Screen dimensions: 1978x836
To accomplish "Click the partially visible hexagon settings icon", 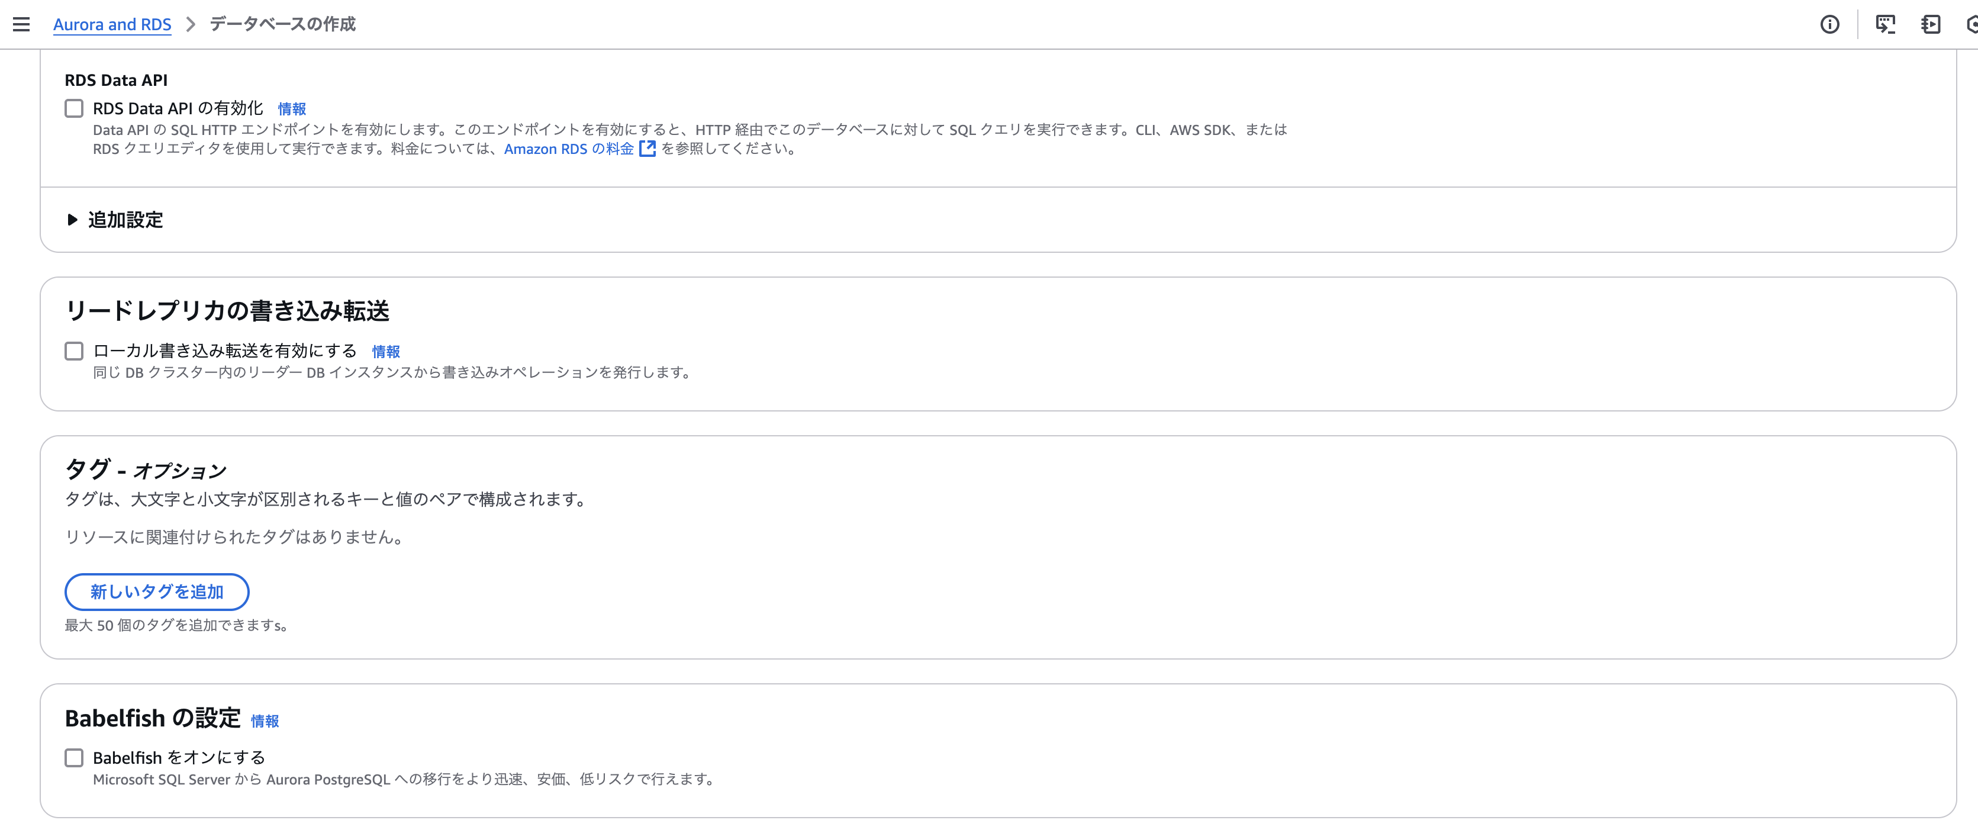I will click(x=1972, y=25).
